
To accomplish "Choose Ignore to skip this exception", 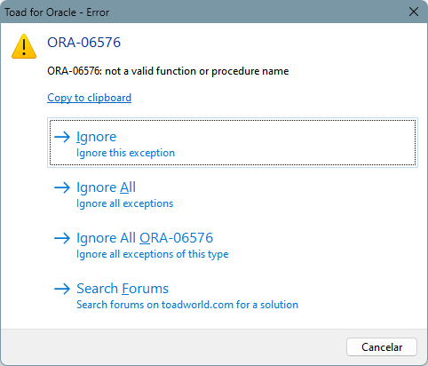I will pos(233,142).
